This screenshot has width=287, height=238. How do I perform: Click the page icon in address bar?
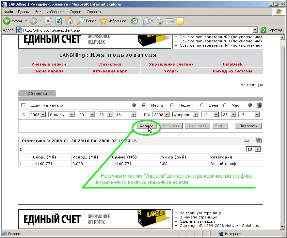click(x=19, y=30)
